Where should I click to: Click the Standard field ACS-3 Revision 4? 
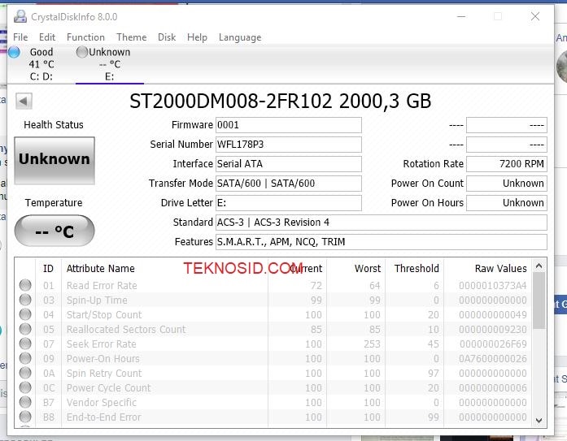382,223
